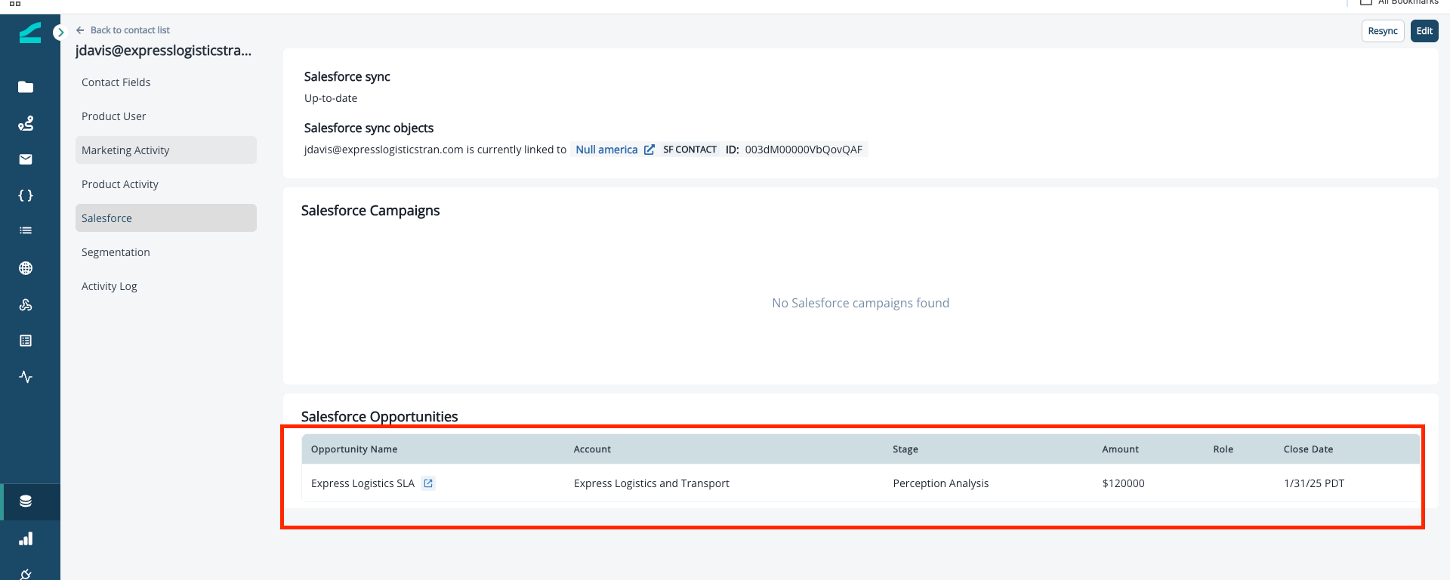Viewport: 1450px width, 580px height.
Task: Open the Segmentation tab
Action: 166,252
